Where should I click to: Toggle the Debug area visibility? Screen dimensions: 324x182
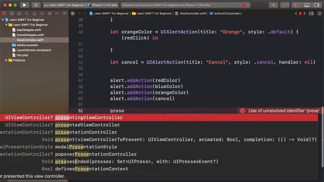coord(307,5)
